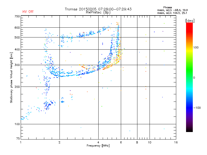Click the x-axis tick label '10'
Screen dimensions: 207x155
tap(150, 142)
